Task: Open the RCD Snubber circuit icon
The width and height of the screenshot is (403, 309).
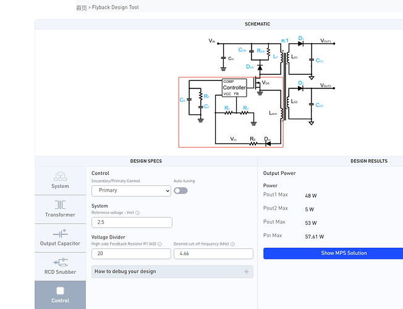Action: pos(60,261)
